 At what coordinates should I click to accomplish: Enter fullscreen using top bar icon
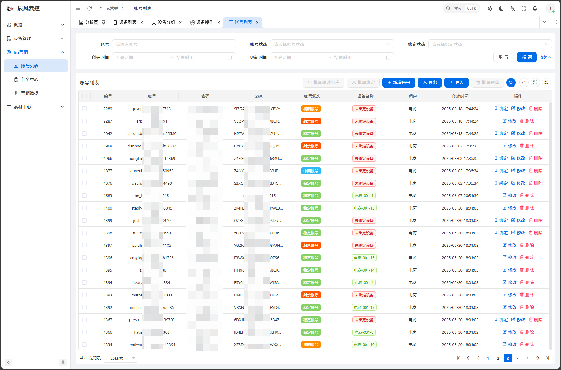point(524,8)
